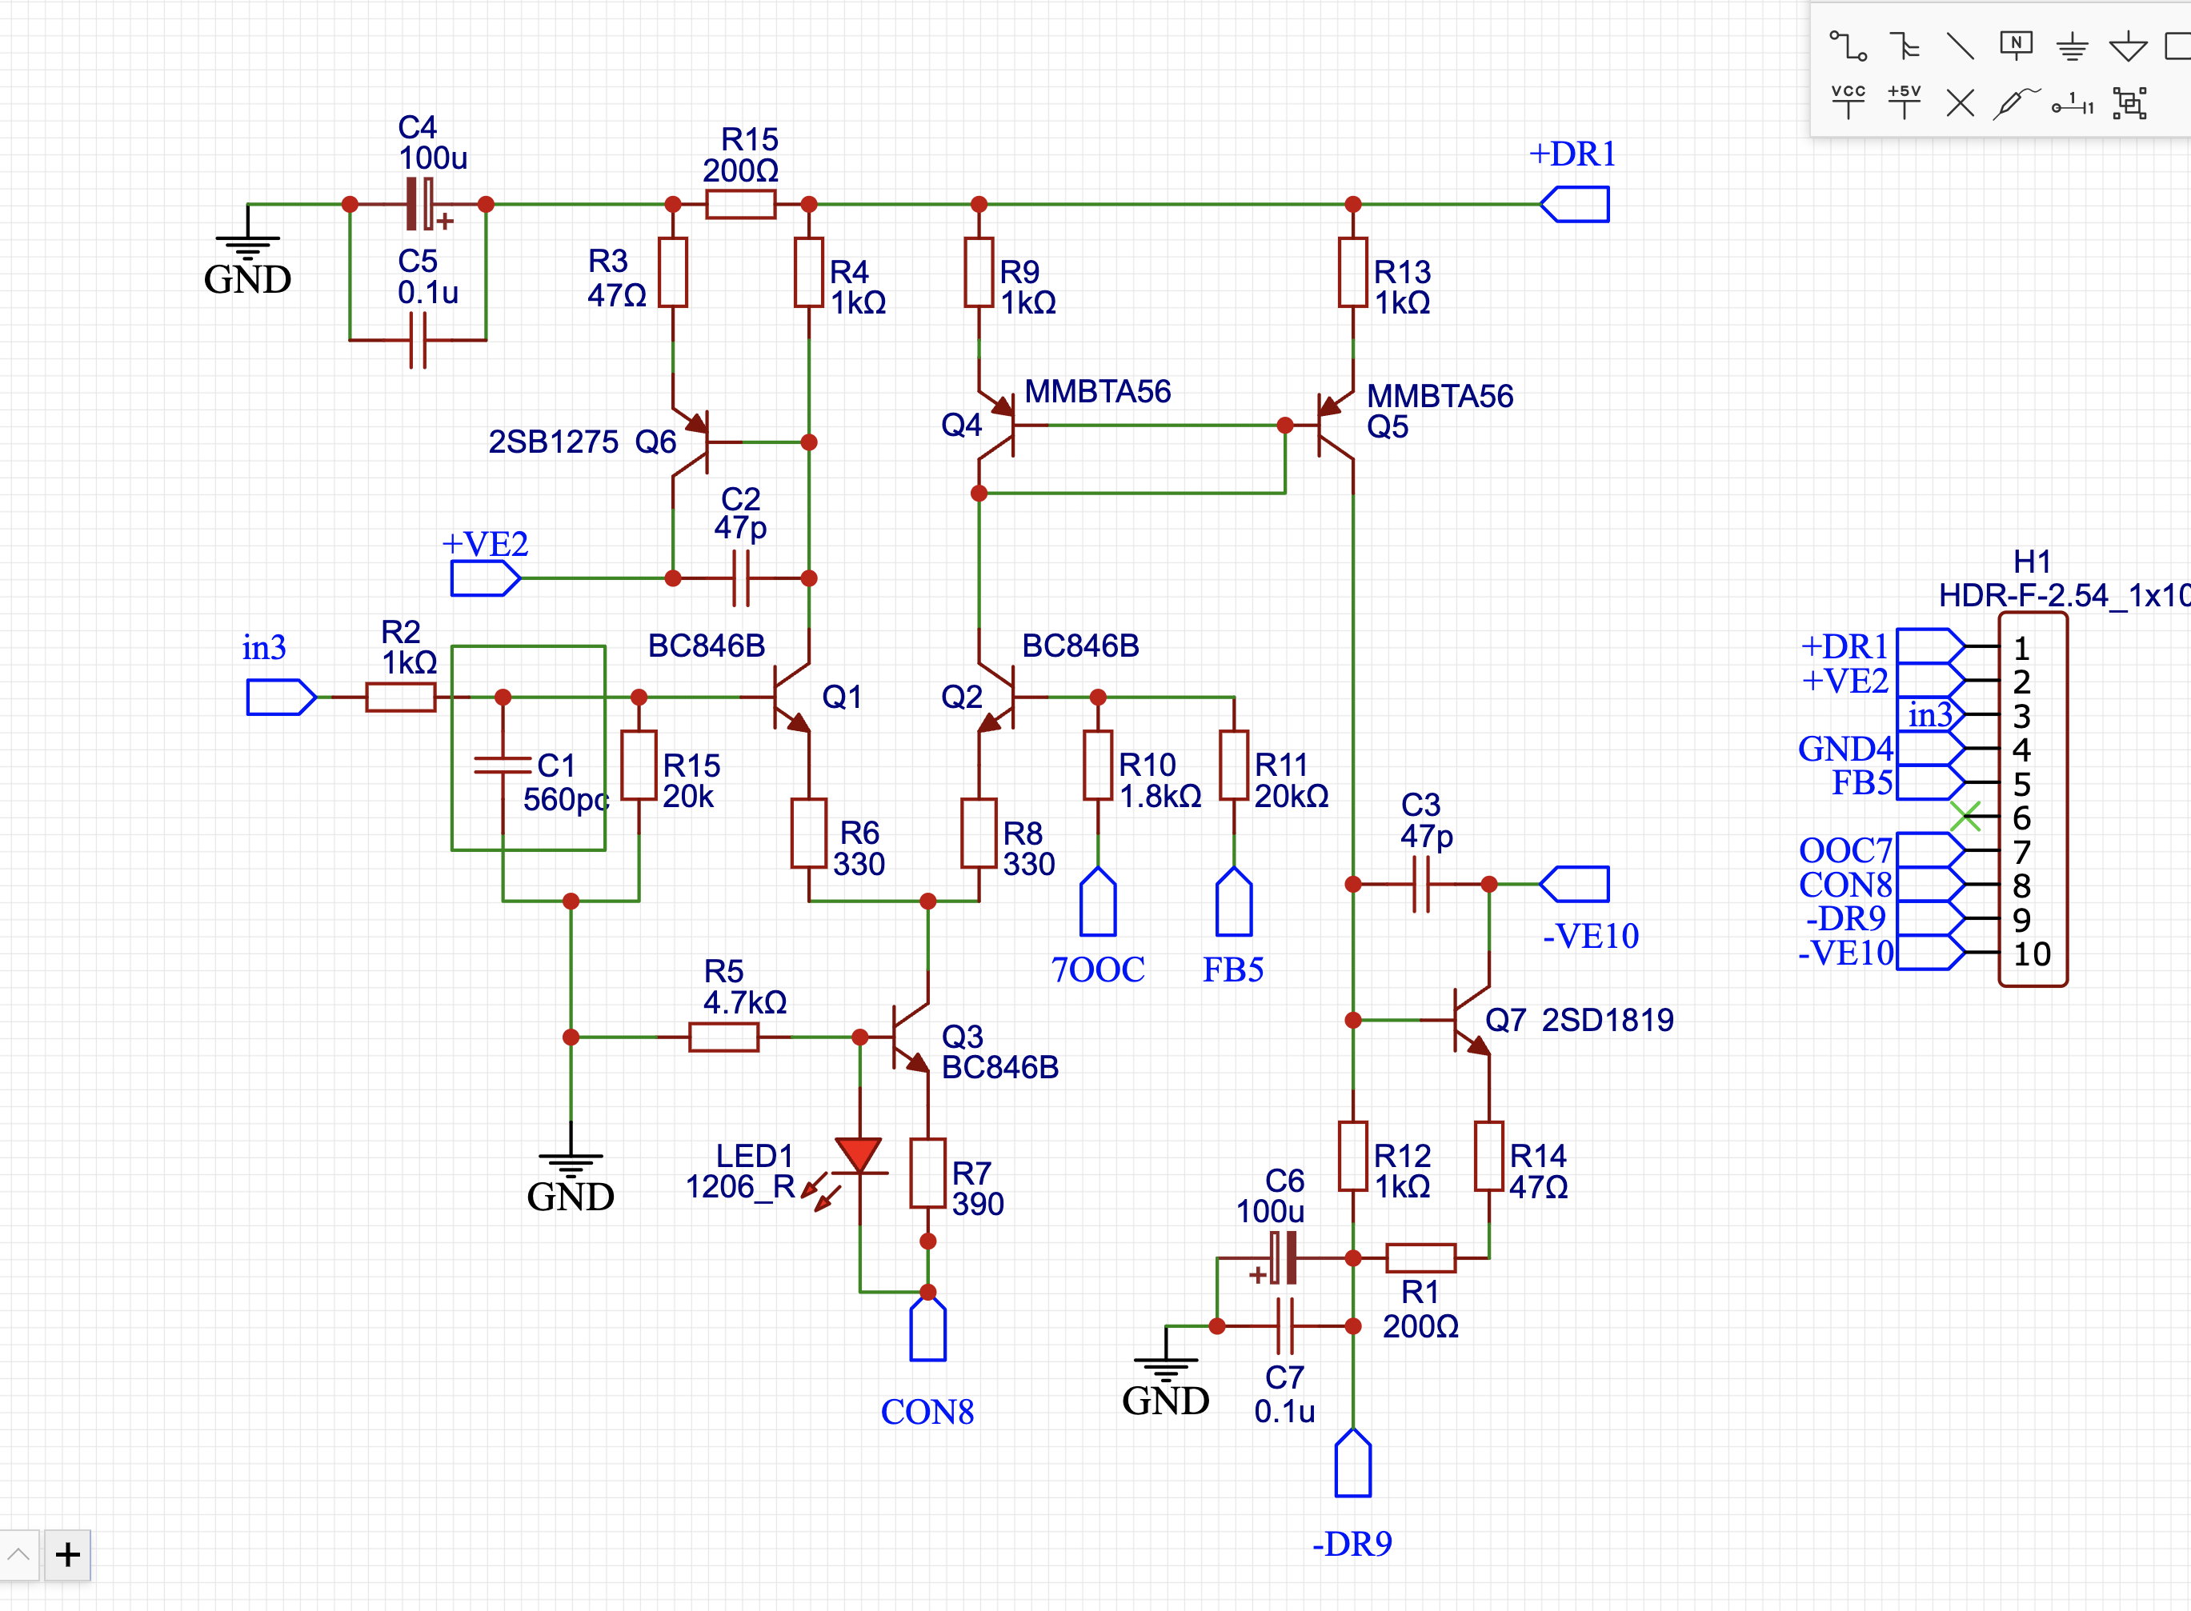
Task: Choose the Bus Entry diagonal line tool
Action: pos(1960,46)
